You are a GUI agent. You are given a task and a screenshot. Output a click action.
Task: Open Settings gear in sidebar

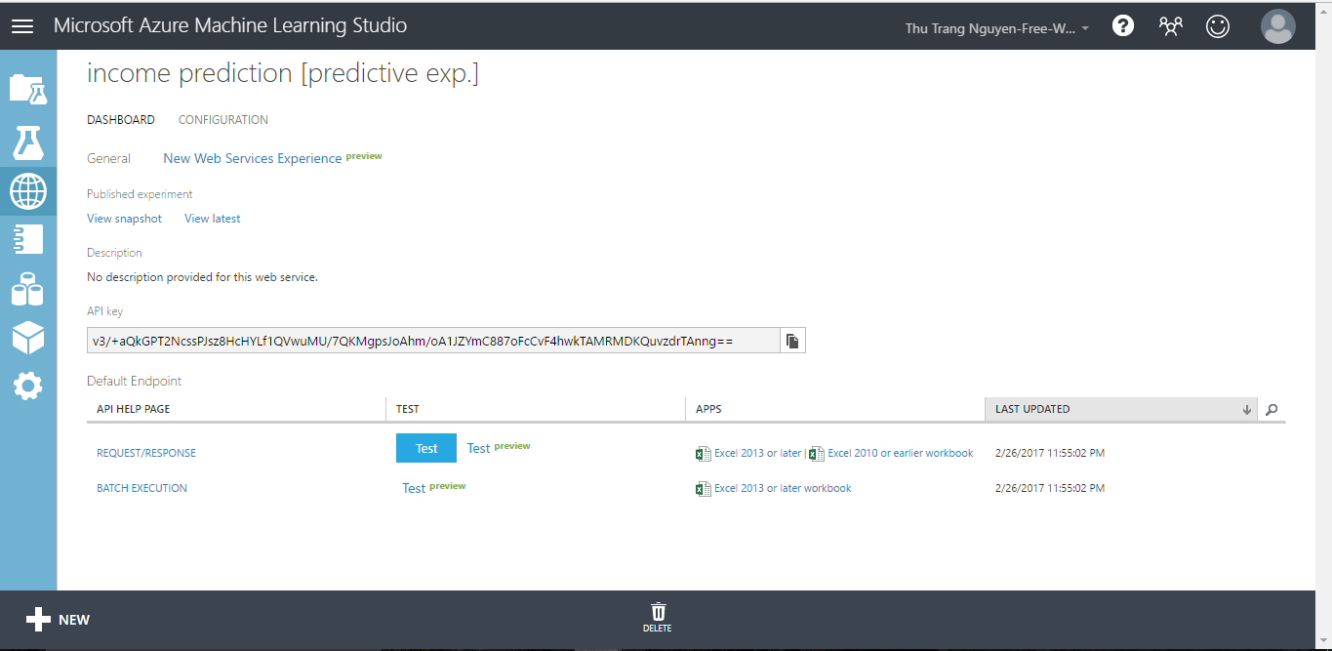(28, 387)
